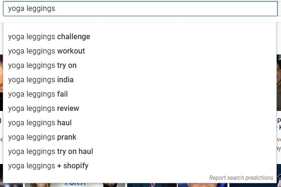
Task: Select 'yoga leggings haul' prediction
Action: pos(140,123)
